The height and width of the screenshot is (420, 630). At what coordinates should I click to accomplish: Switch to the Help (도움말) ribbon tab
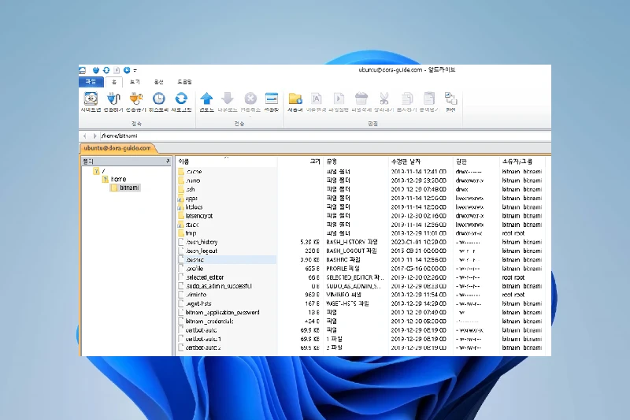pyautogui.click(x=184, y=82)
